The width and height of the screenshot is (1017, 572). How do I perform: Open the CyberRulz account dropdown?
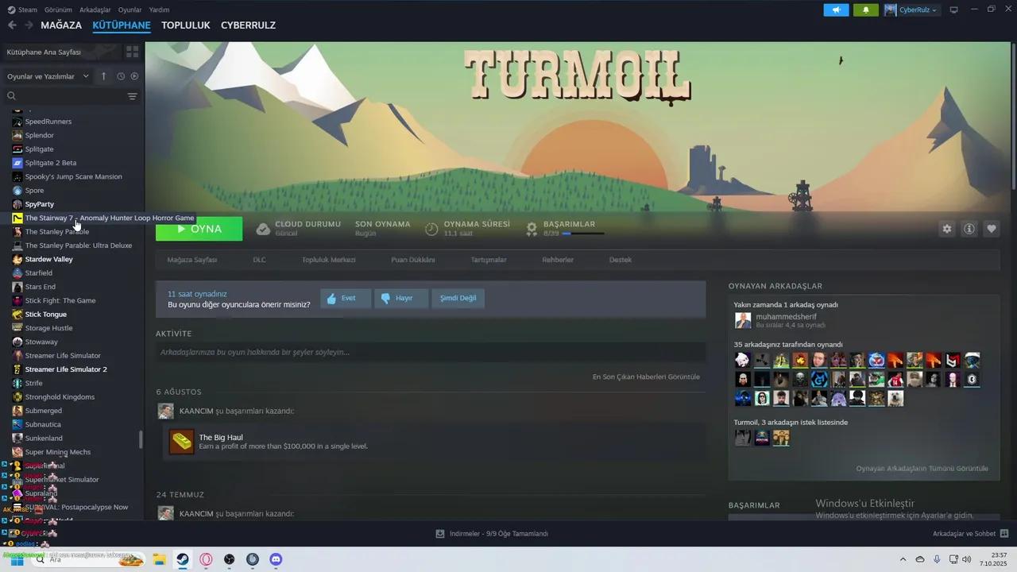911,10
